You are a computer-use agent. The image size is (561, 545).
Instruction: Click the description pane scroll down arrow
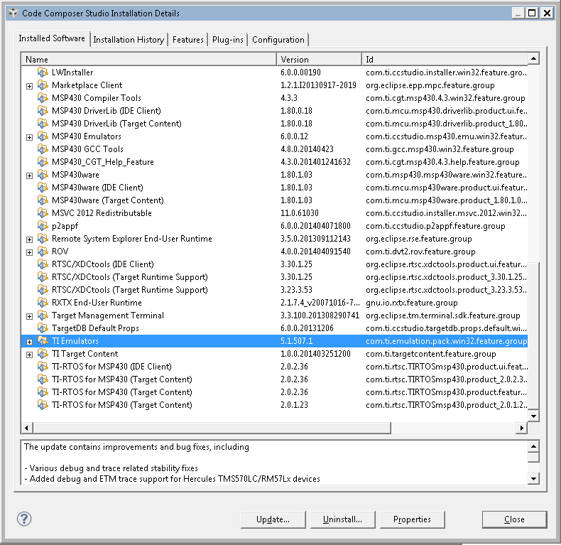[x=533, y=479]
